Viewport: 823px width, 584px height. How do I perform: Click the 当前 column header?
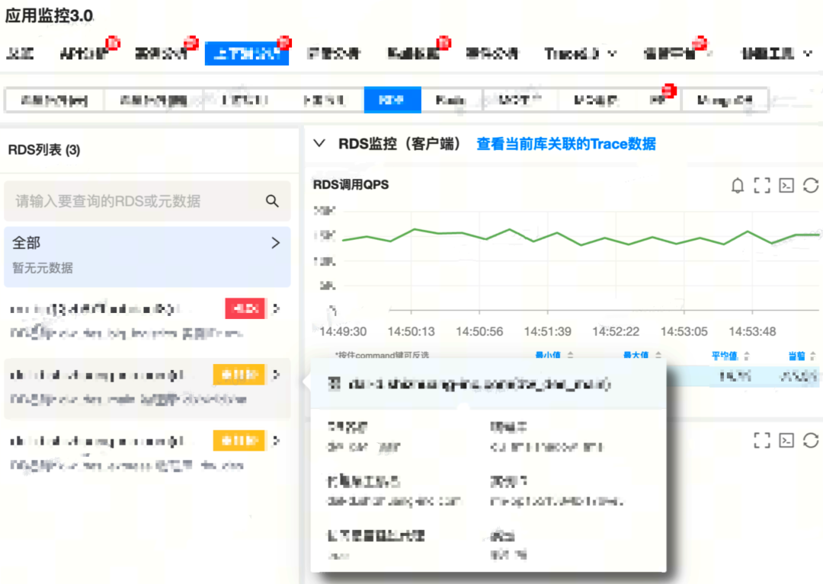(797, 356)
